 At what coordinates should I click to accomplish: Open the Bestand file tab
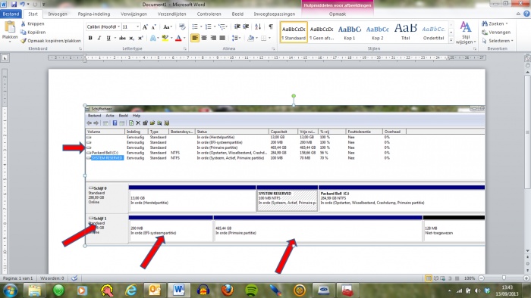pyautogui.click(x=11, y=14)
